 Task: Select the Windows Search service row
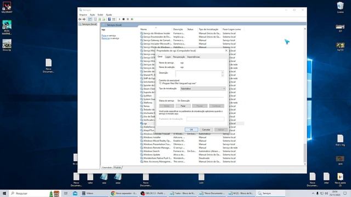[x=192, y=151]
